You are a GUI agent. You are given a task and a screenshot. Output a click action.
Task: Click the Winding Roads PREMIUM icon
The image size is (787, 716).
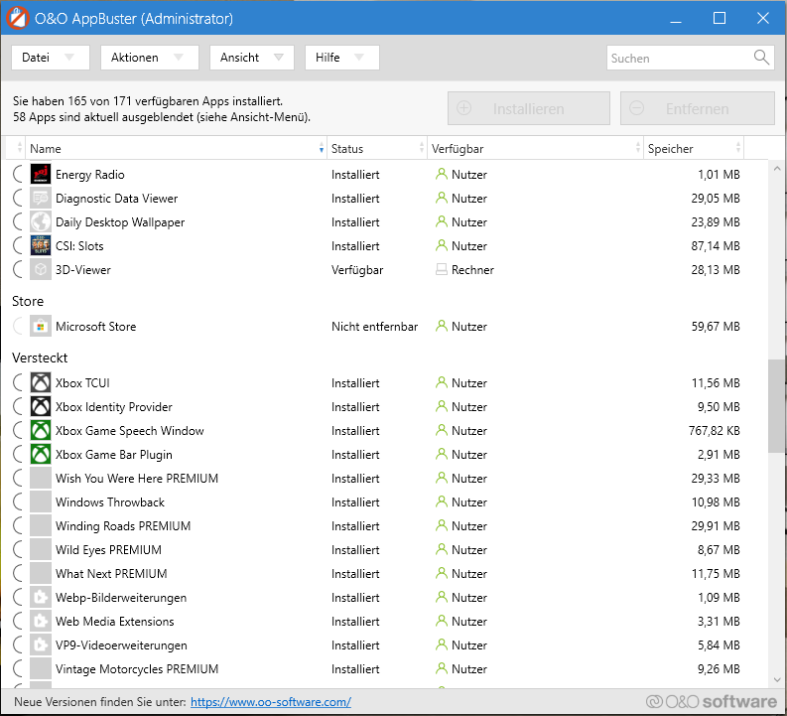coord(41,526)
